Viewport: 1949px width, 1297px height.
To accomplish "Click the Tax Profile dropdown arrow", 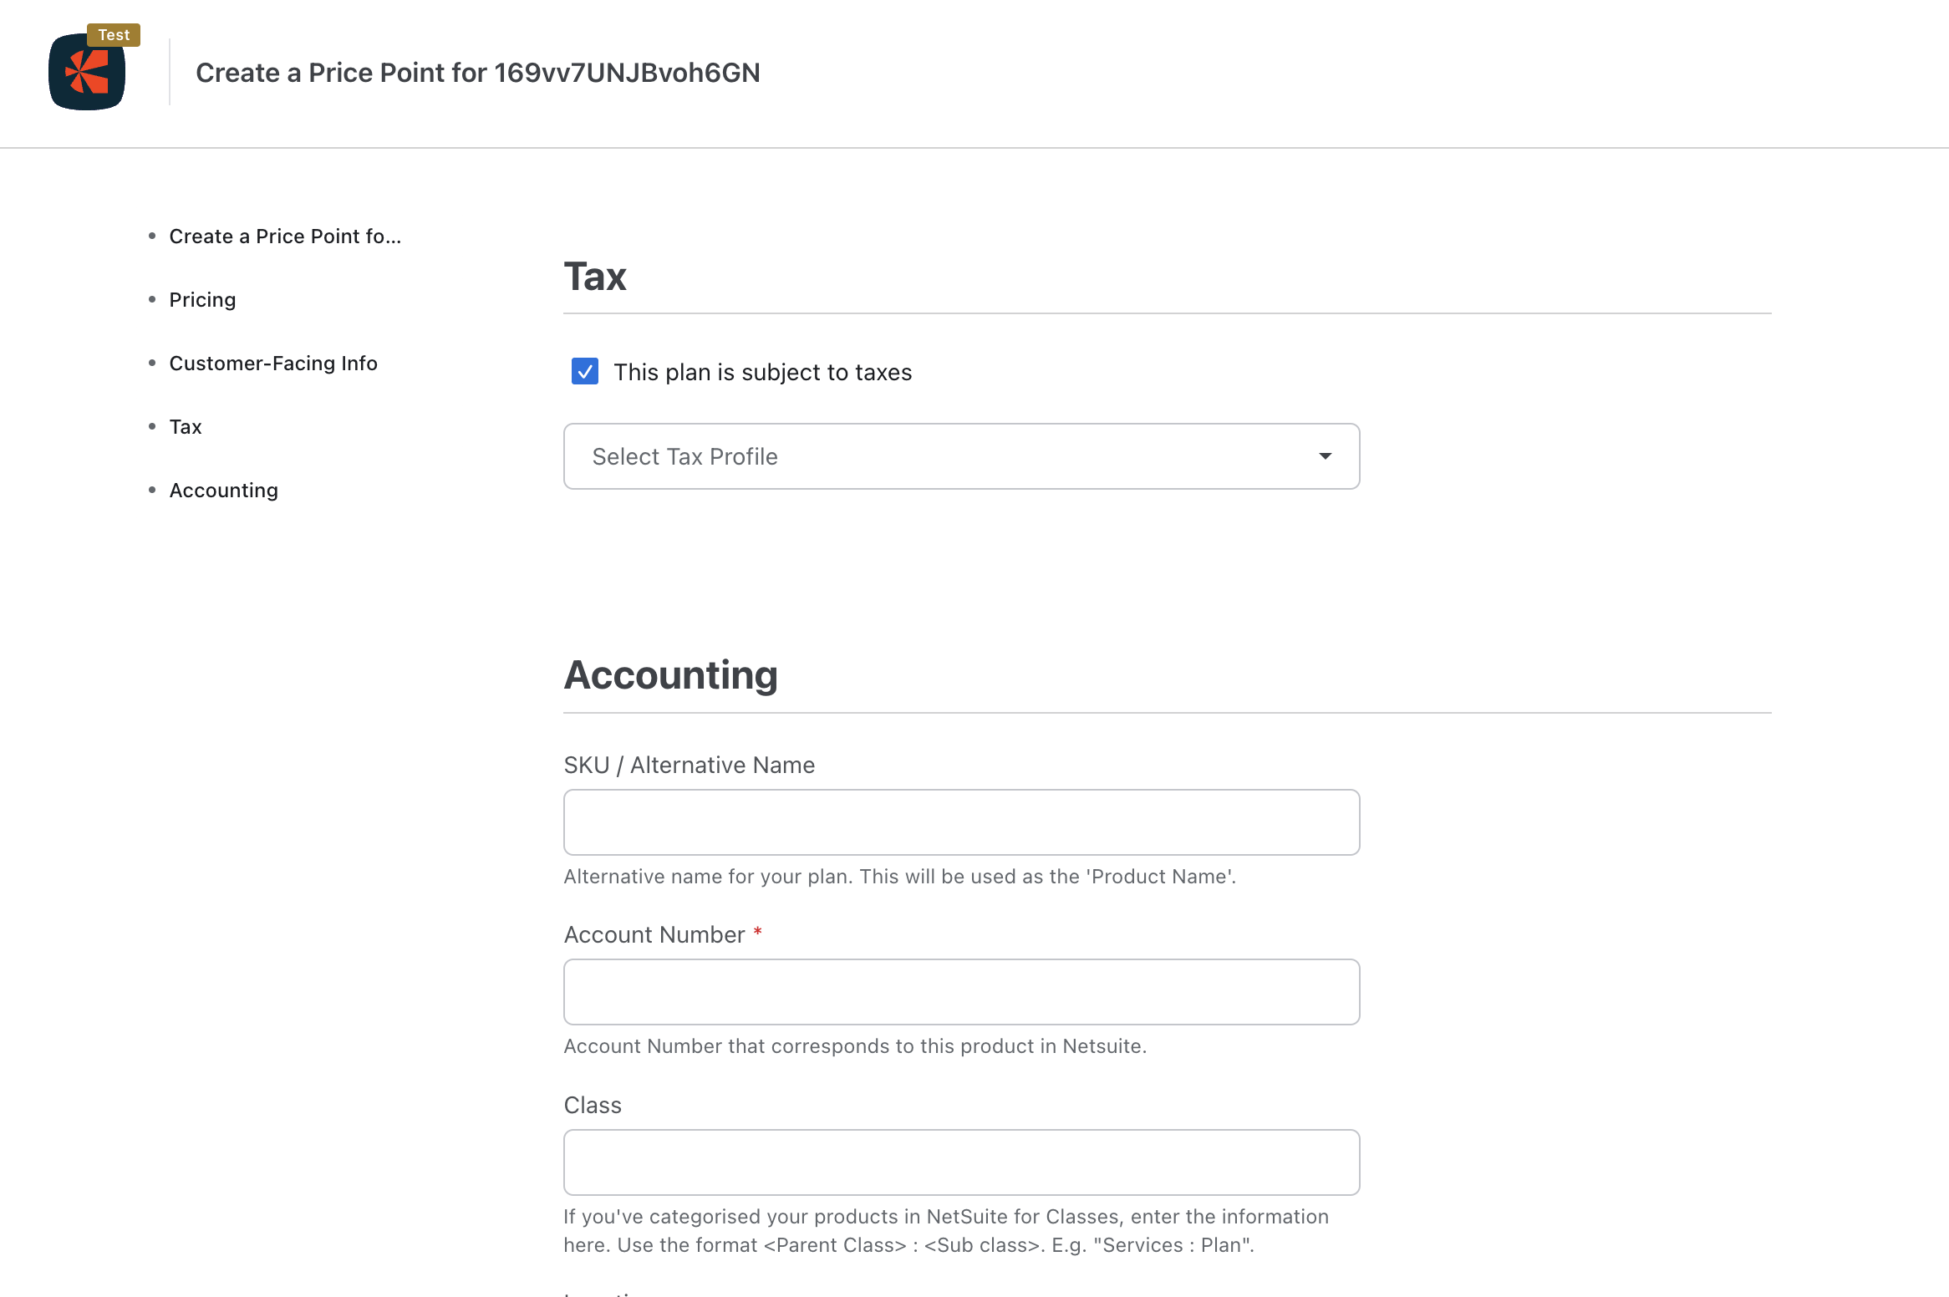I will click(x=1325, y=456).
